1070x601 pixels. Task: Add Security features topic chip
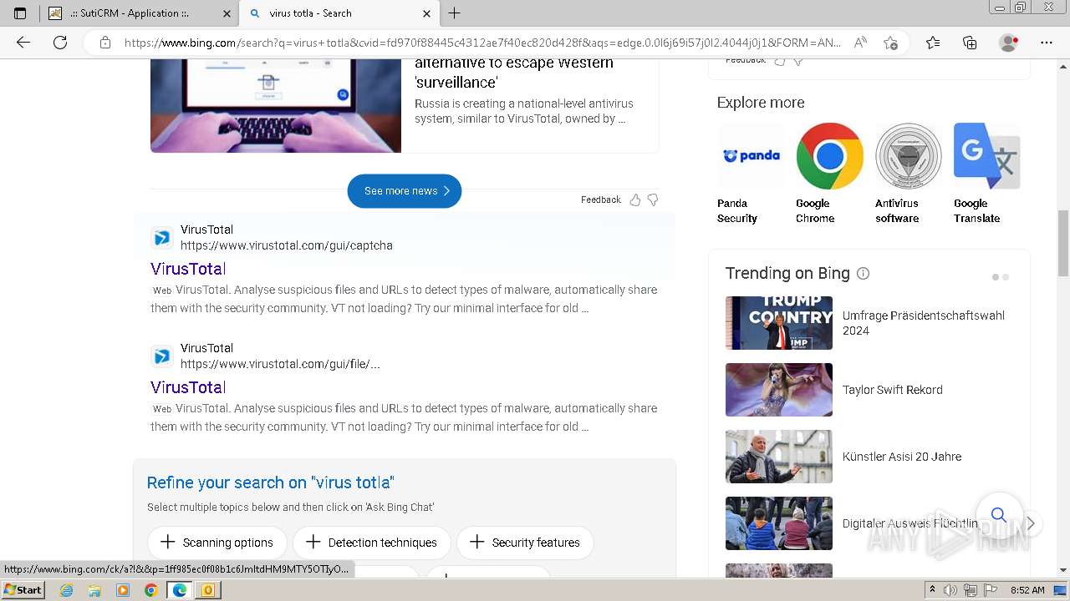[525, 543]
